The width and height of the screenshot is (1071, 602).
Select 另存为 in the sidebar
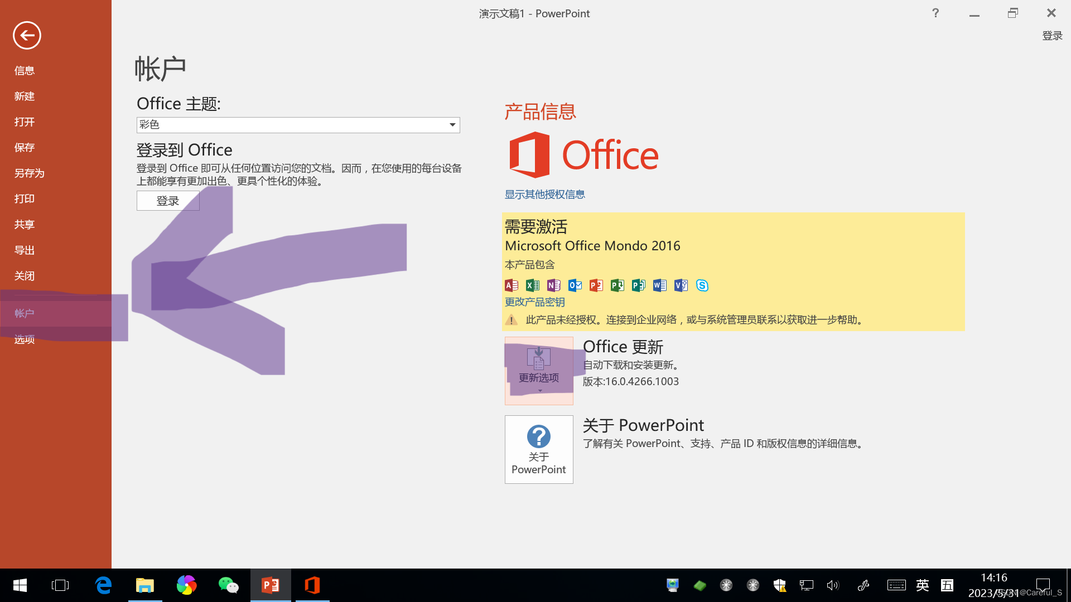(x=29, y=173)
